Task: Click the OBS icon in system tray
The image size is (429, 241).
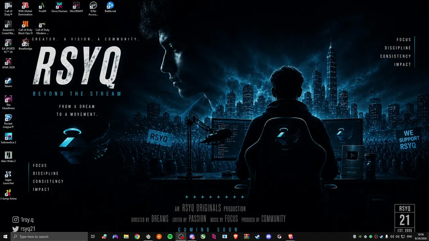Action: pyautogui.click(x=376, y=237)
